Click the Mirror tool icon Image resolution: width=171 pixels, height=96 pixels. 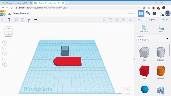click(x=130, y=20)
